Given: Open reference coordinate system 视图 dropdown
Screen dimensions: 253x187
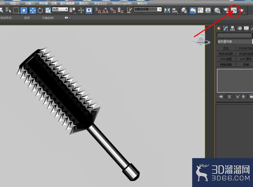Looking at the screenshot, I should click(60, 9).
